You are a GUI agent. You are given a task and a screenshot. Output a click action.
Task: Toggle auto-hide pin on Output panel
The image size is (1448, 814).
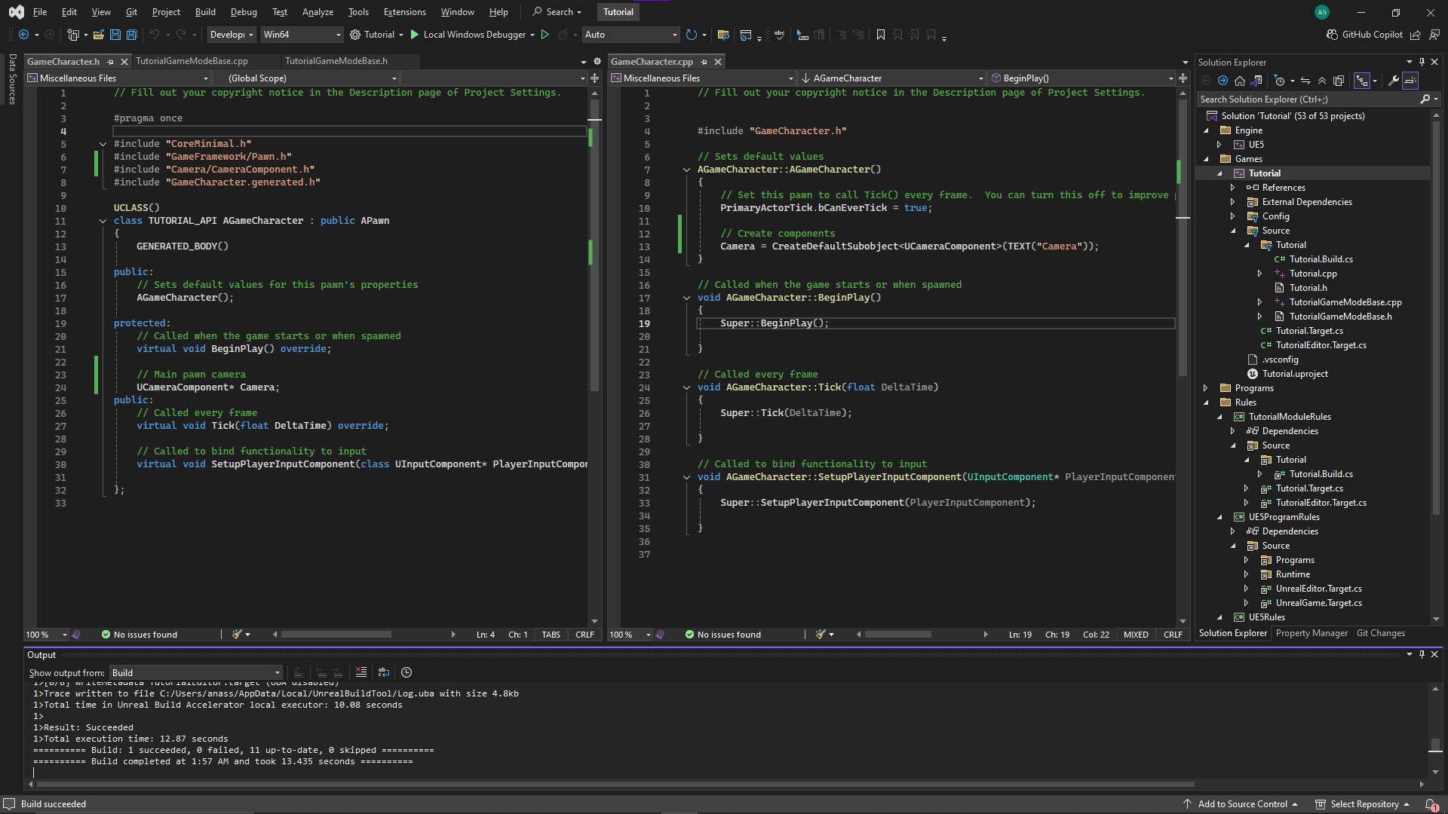click(1422, 655)
